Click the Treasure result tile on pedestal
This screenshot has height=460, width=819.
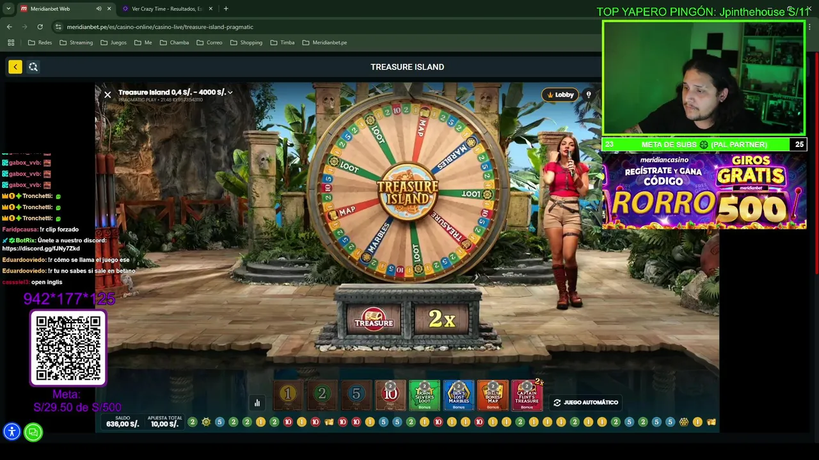pos(374,318)
